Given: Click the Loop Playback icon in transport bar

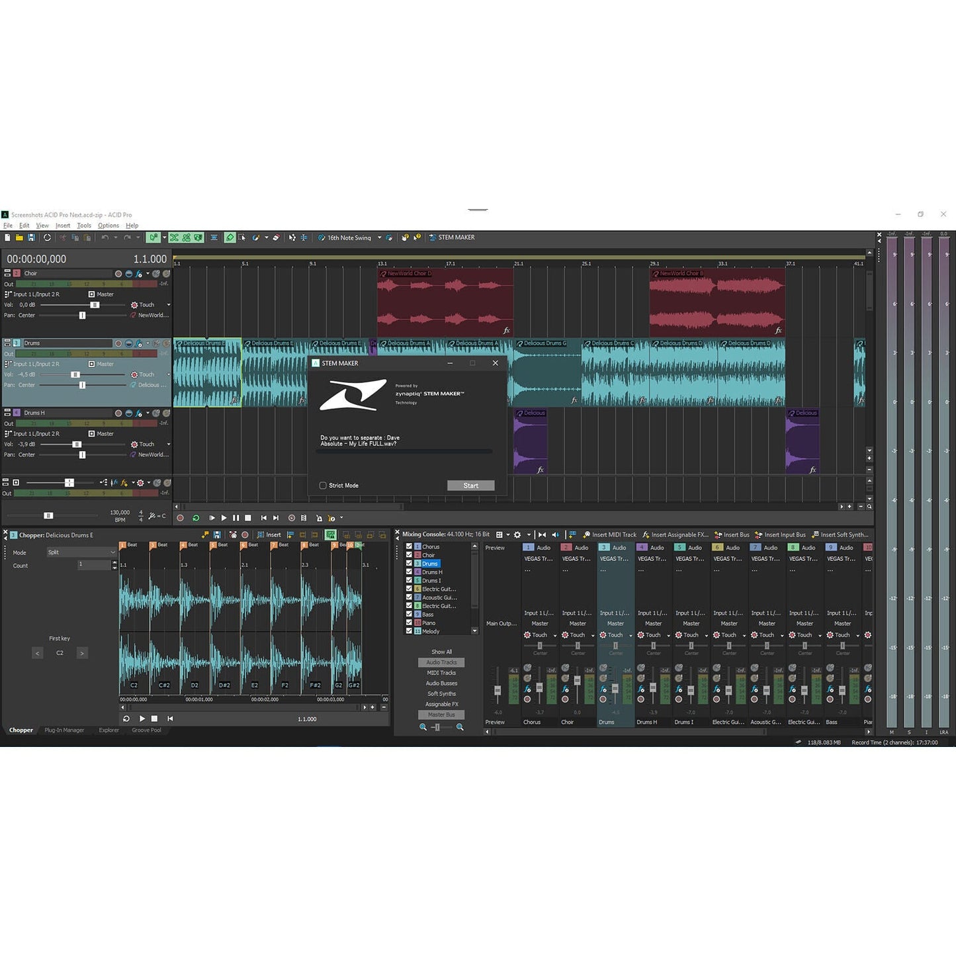Looking at the screenshot, I should click(196, 518).
